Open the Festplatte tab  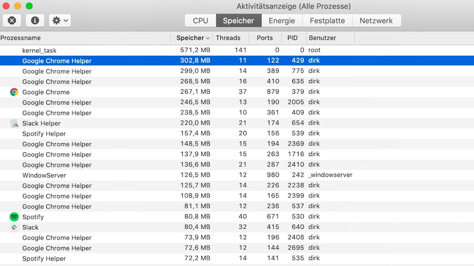click(x=328, y=20)
